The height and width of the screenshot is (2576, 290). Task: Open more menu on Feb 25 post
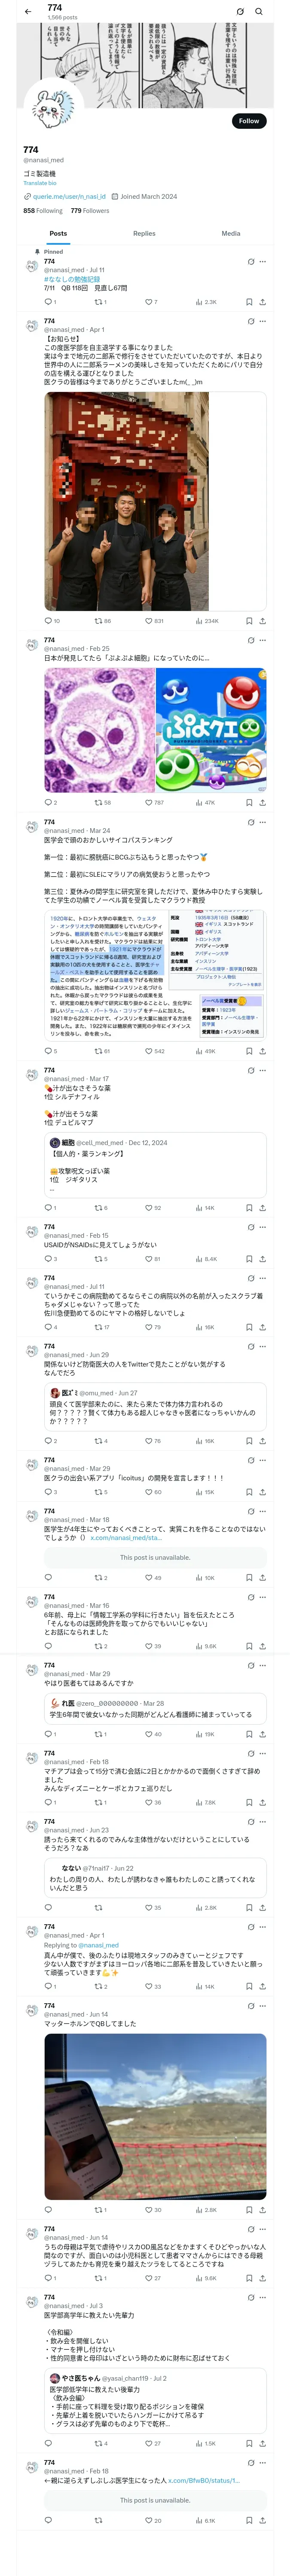pyautogui.click(x=263, y=641)
